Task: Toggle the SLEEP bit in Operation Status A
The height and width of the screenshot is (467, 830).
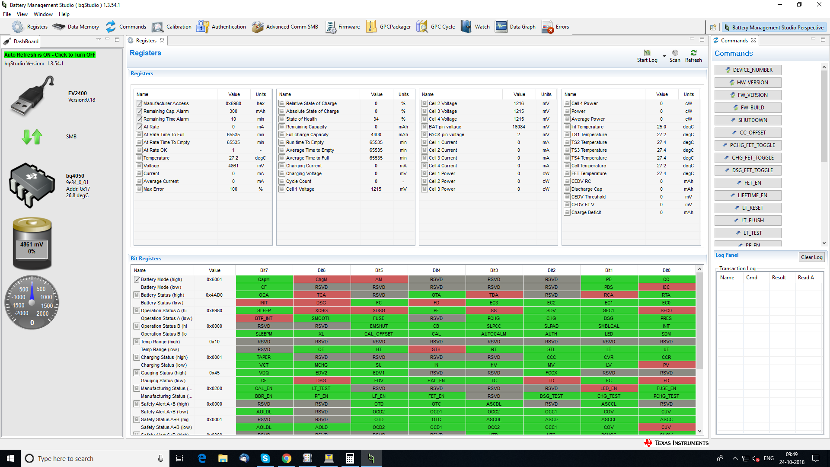Action: tap(264, 310)
